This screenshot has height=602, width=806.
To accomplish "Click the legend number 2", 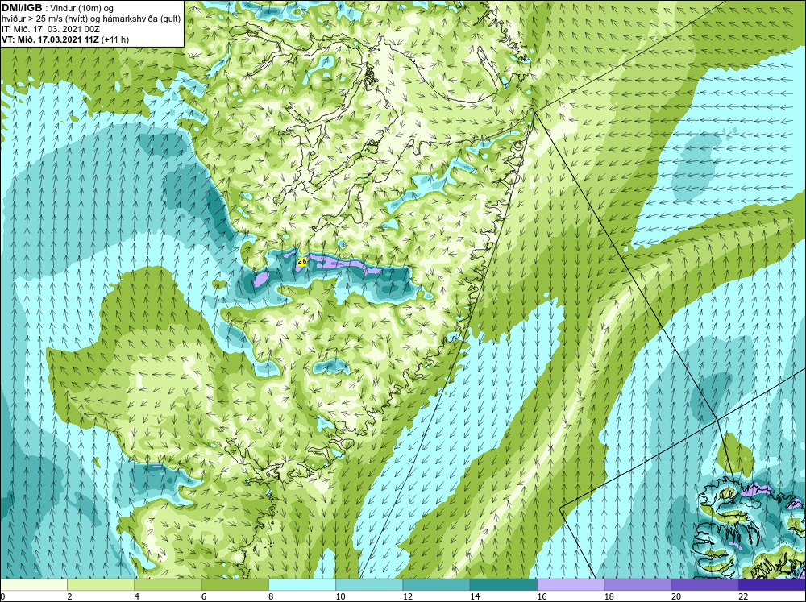I will pyautogui.click(x=69, y=596).
